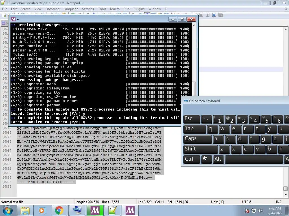Open the Settings menu

[88, 9]
